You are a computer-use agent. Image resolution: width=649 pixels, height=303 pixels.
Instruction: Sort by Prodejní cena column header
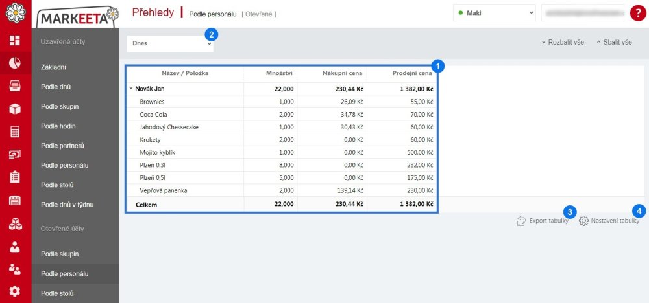point(412,73)
